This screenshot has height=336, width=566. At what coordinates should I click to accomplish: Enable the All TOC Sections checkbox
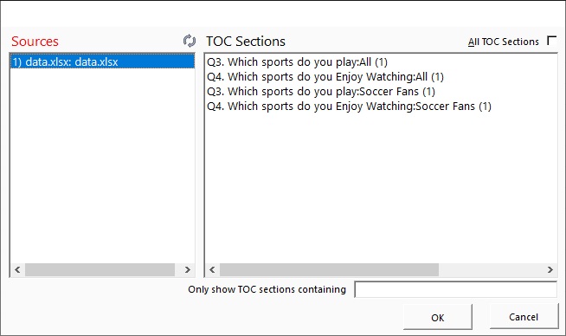point(551,40)
